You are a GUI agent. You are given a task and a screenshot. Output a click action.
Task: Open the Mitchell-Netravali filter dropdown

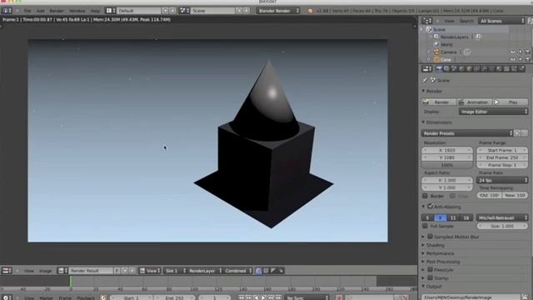coord(502,217)
